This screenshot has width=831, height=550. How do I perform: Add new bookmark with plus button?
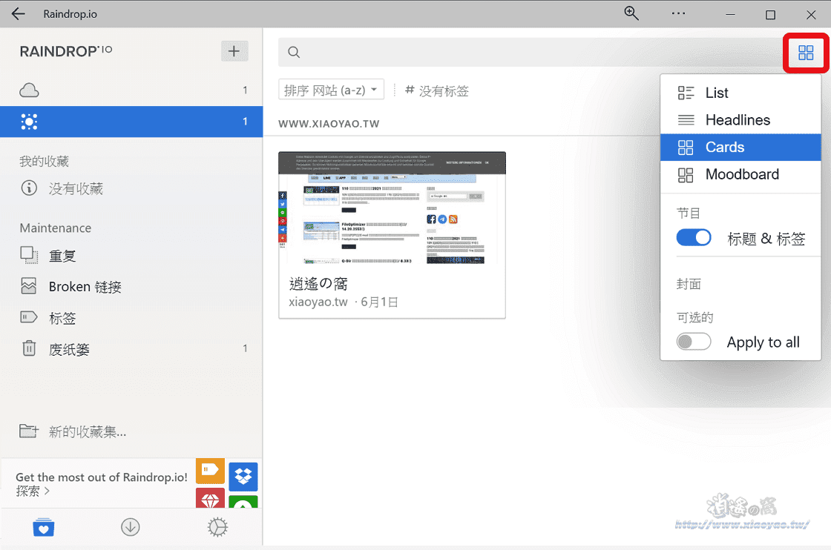coord(234,51)
